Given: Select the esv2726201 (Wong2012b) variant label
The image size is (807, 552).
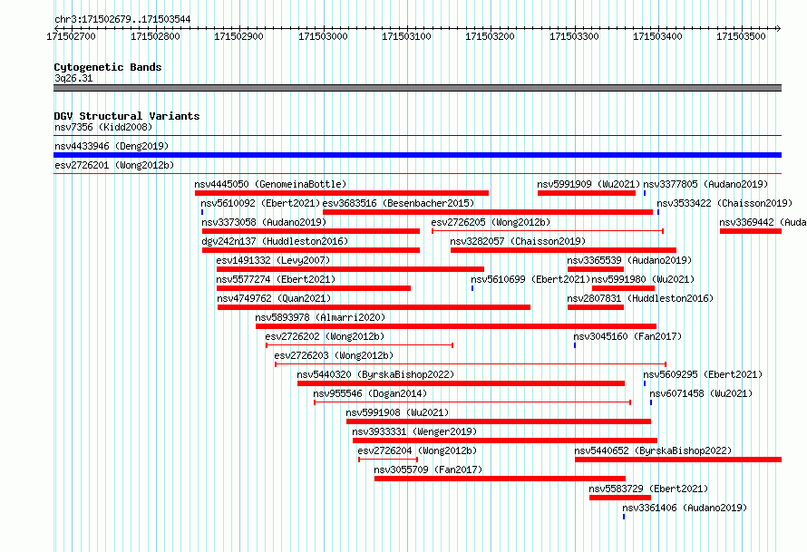Looking at the screenshot, I should [x=114, y=165].
